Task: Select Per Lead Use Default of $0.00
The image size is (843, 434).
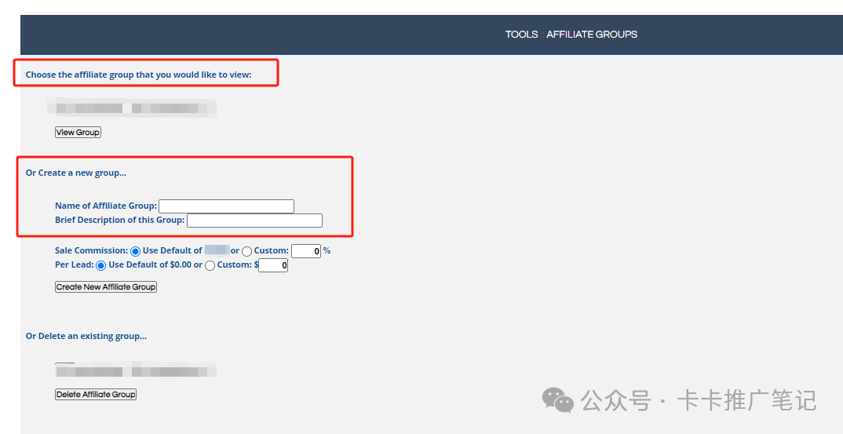Action: point(100,266)
